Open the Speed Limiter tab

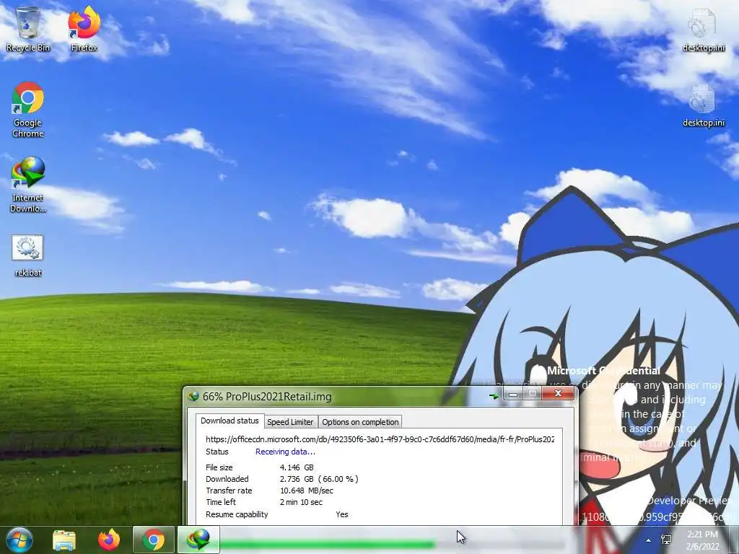[290, 422]
